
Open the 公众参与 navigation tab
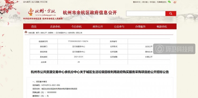(119, 26)
